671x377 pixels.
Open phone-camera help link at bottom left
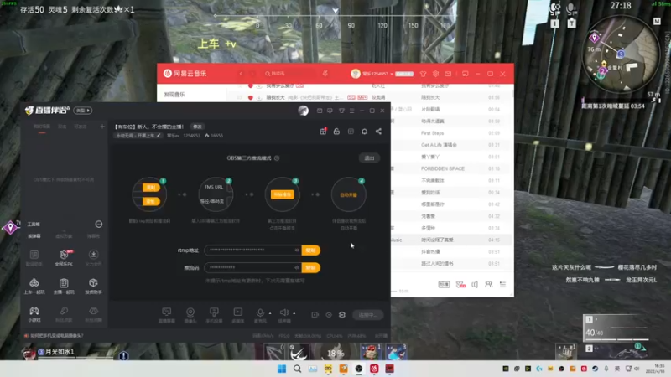56,336
